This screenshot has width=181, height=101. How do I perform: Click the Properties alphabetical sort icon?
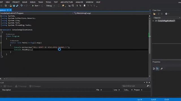[158, 68]
